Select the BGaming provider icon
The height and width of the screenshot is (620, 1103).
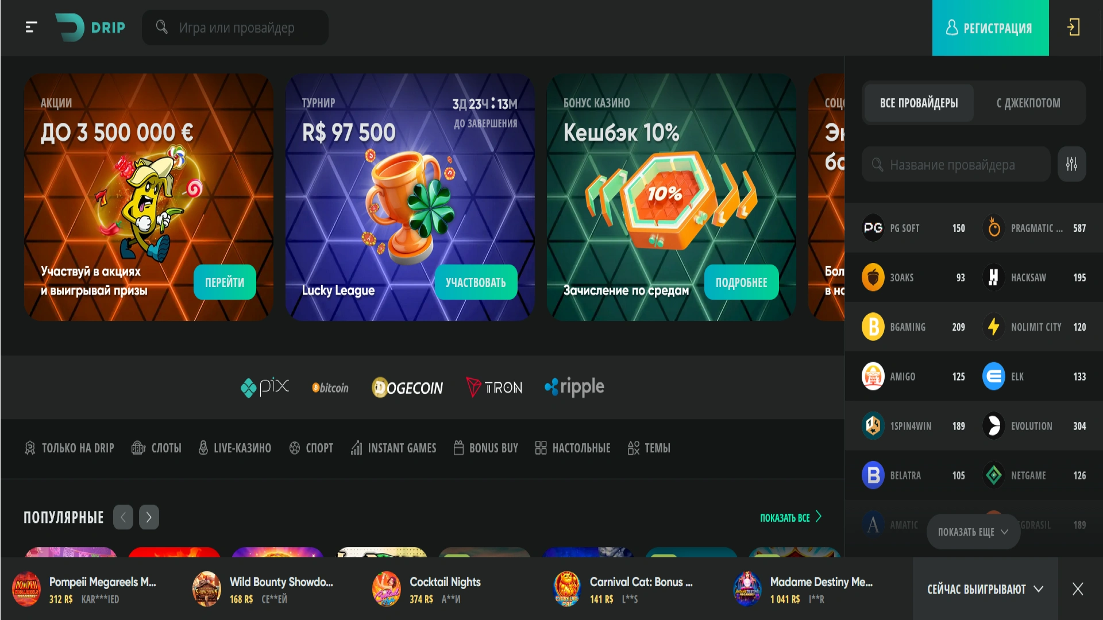(873, 327)
